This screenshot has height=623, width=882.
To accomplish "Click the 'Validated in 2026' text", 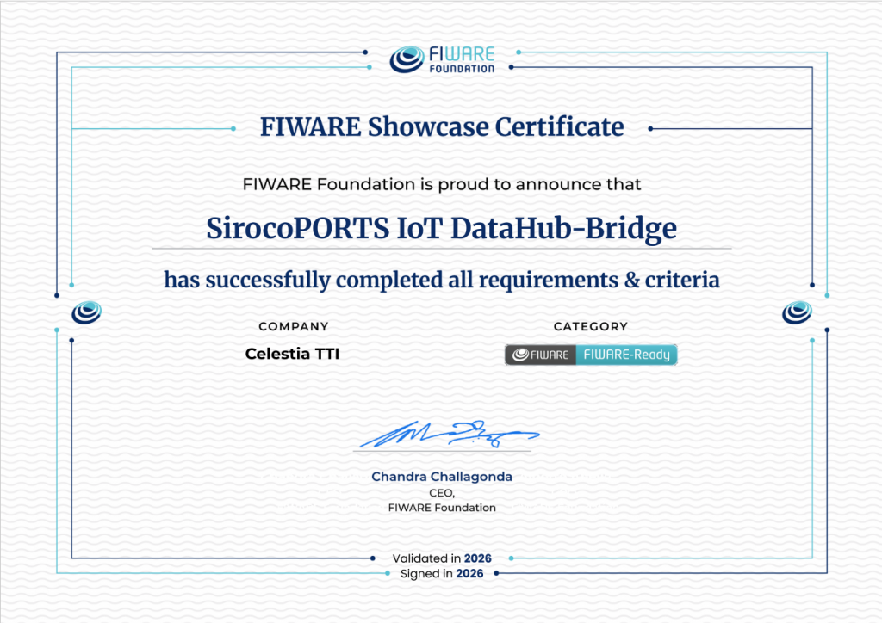I will point(442,558).
